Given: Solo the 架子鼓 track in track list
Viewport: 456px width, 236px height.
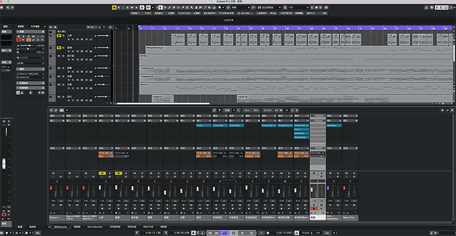Looking at the screenshot, I should pos(63,56).
